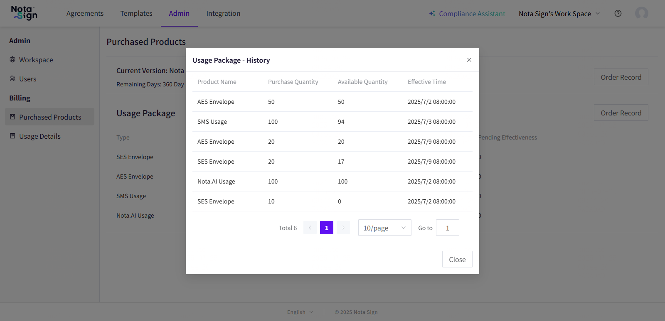This screenshot has height=321, width=665.
Task: Select page 1 in pagination
Action: pyautogui.click(x=327, y=228)
